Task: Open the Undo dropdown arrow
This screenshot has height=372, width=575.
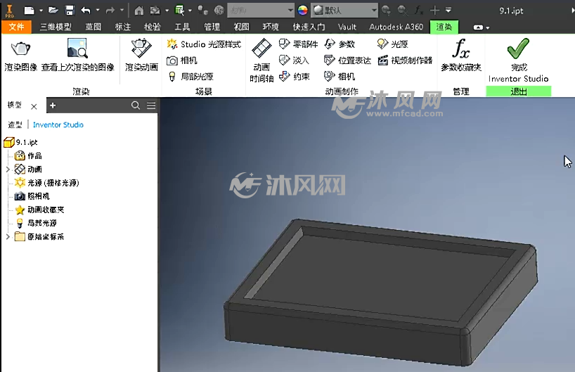Action: coord(98,11)
